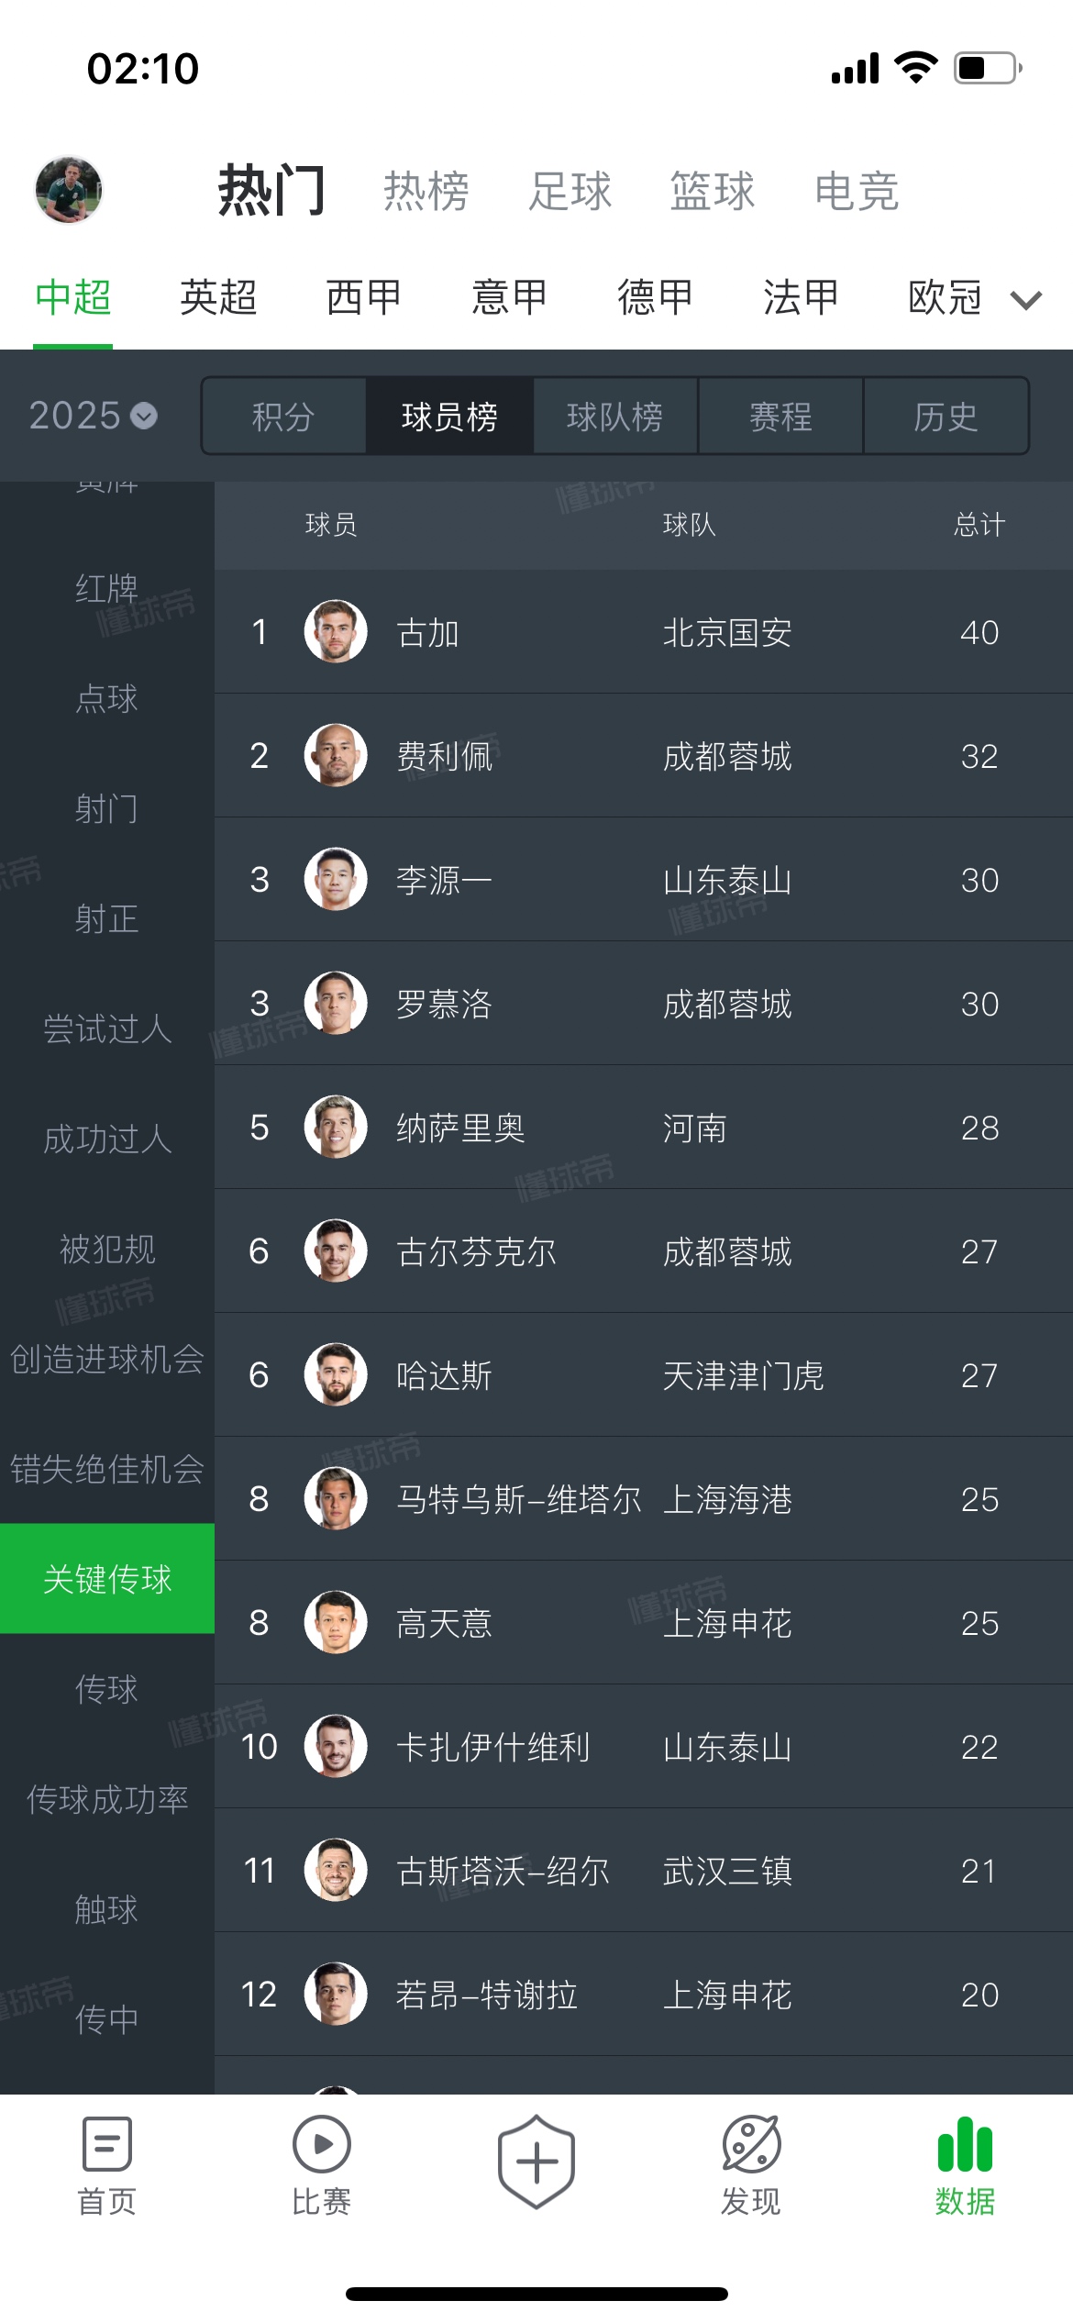Screen dimensions: 1073x2323
Task: Select the 热榜 top tab
Action: (426, 191)
